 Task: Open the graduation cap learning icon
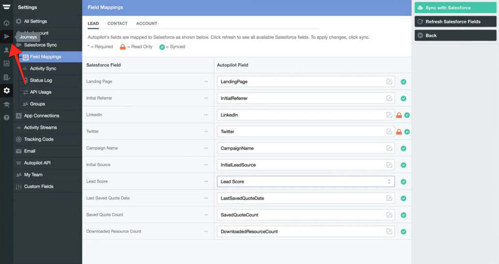tap(6, 104)
